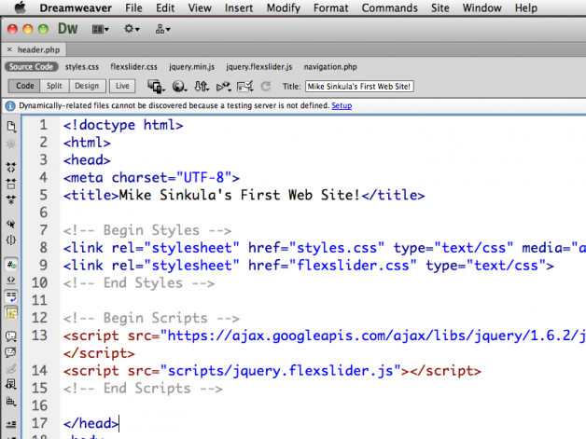
Task: Click the '<meta charset="UTF-8">' code line
Action: pos(151,178)
